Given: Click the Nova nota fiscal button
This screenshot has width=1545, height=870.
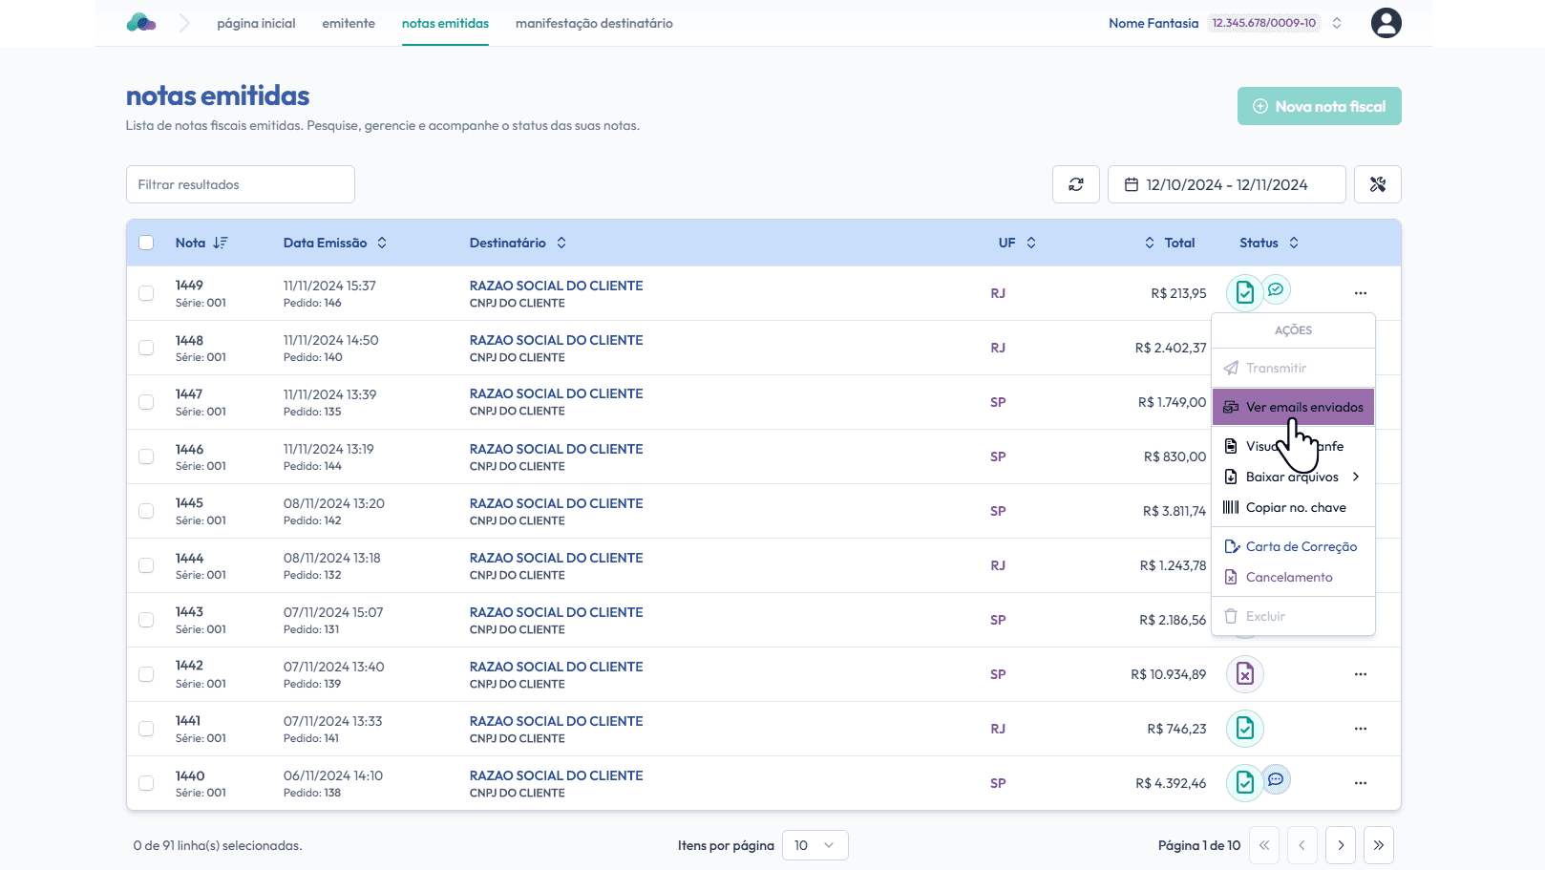Looking at the screenshot, I should click(1319, 106).
